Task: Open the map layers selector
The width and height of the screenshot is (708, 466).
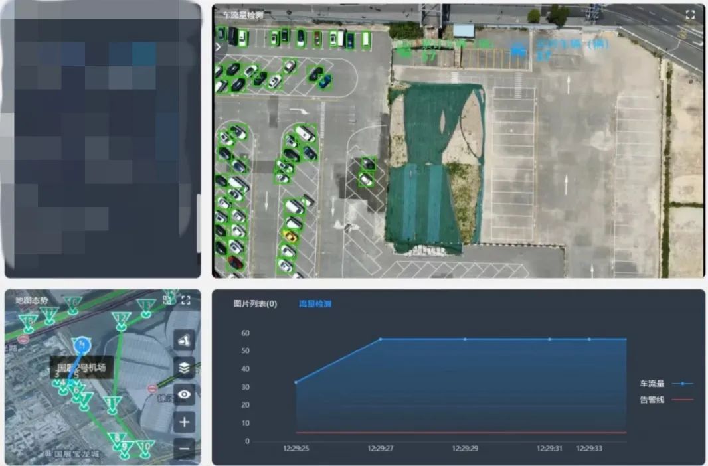Action: click(184, 367)
